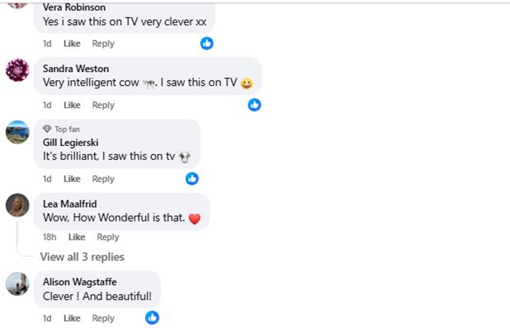Open Sandra Weston's profile name link
This screenshot has width=510, height=328.
75,69
